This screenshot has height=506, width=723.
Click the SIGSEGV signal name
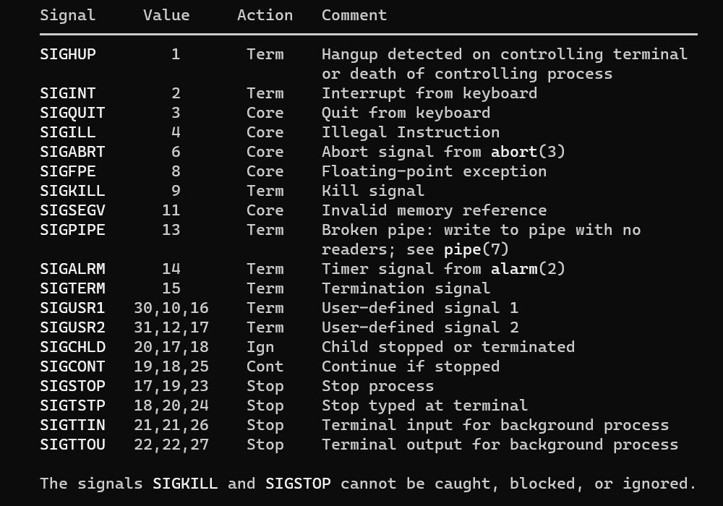(72, 210)
